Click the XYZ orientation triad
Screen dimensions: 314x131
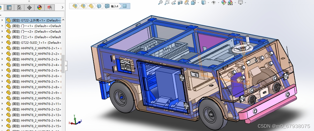(75, 120)
